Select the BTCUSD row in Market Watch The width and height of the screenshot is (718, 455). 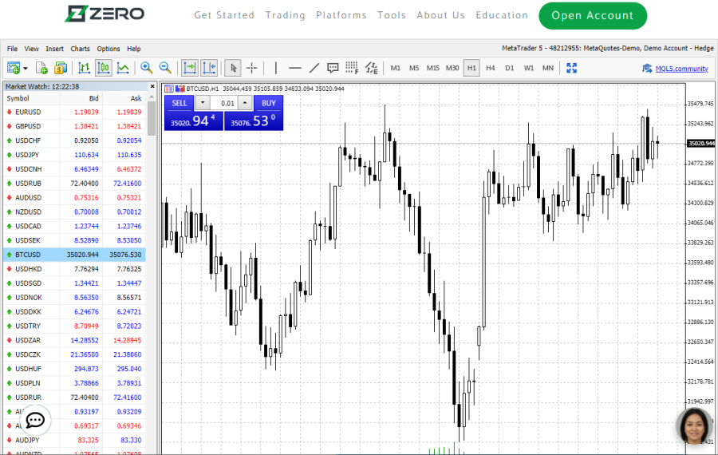click(75, 255)
